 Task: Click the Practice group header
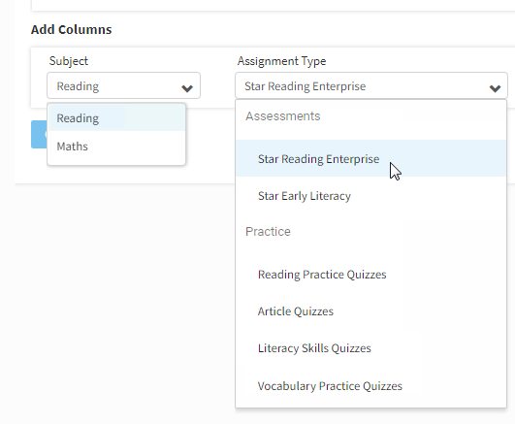(268, 231)
